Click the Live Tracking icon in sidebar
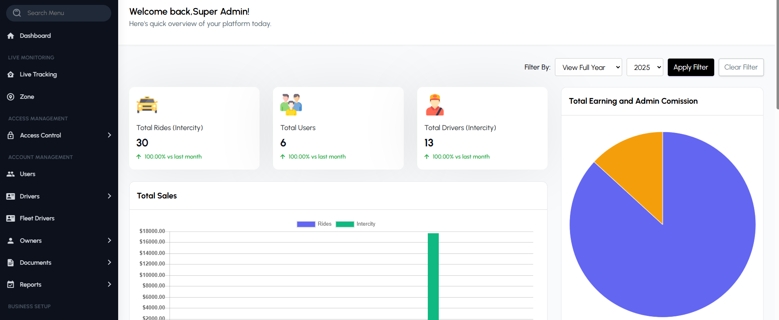 [x=11, y=74]
